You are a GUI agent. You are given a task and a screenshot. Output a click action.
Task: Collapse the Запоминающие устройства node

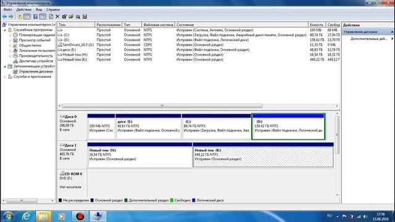coord(5,67)
